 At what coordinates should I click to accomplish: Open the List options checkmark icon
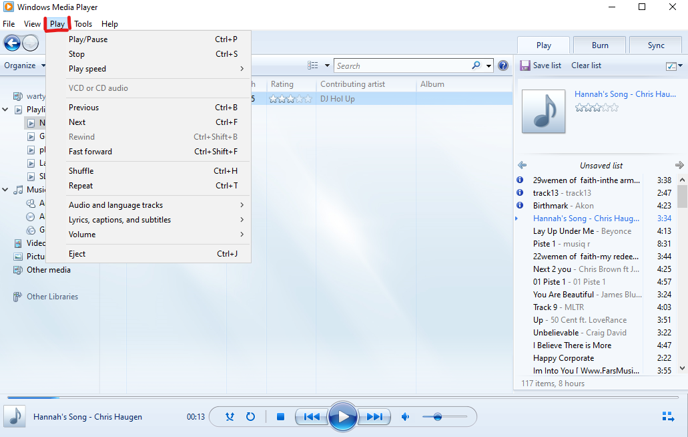[x=671, y=66]
